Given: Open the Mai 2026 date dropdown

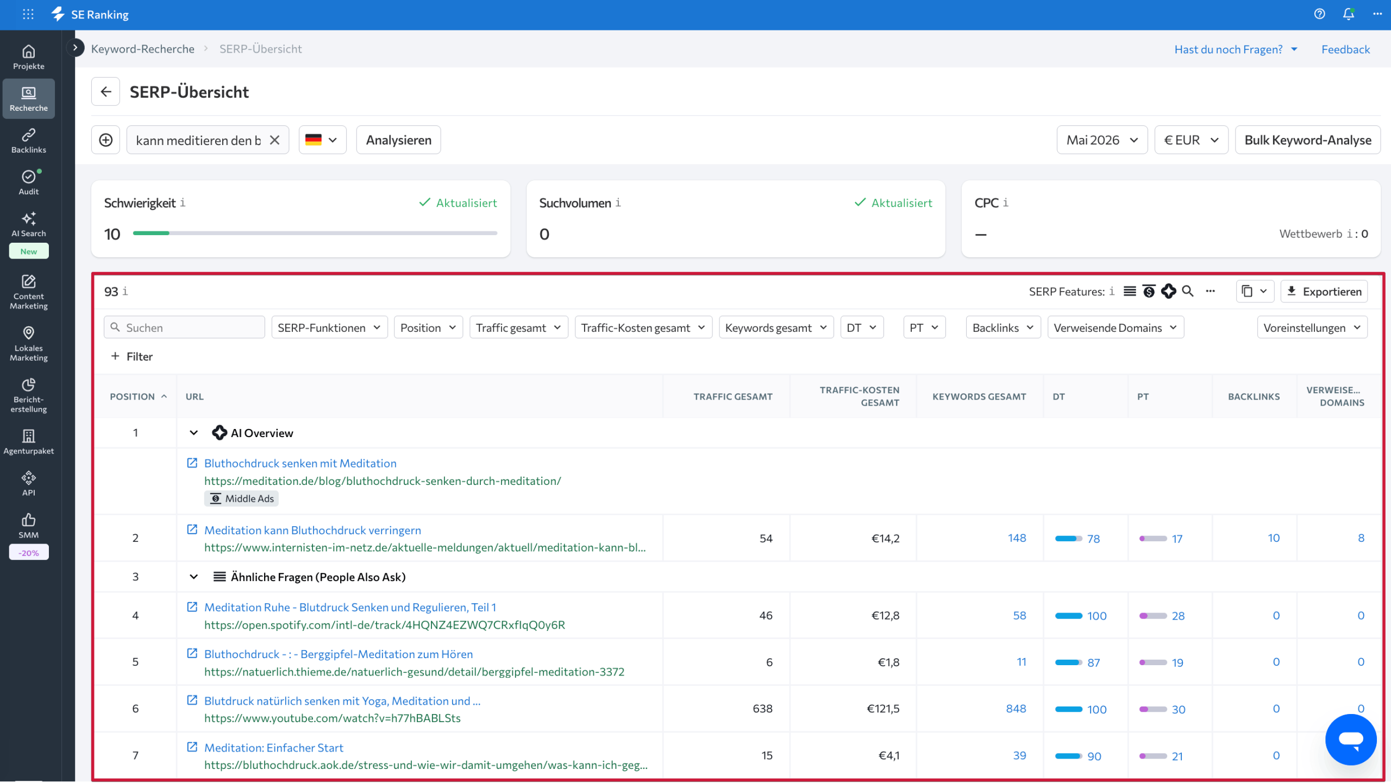Looking at the screenshot, I should [x=1102, y=140].
